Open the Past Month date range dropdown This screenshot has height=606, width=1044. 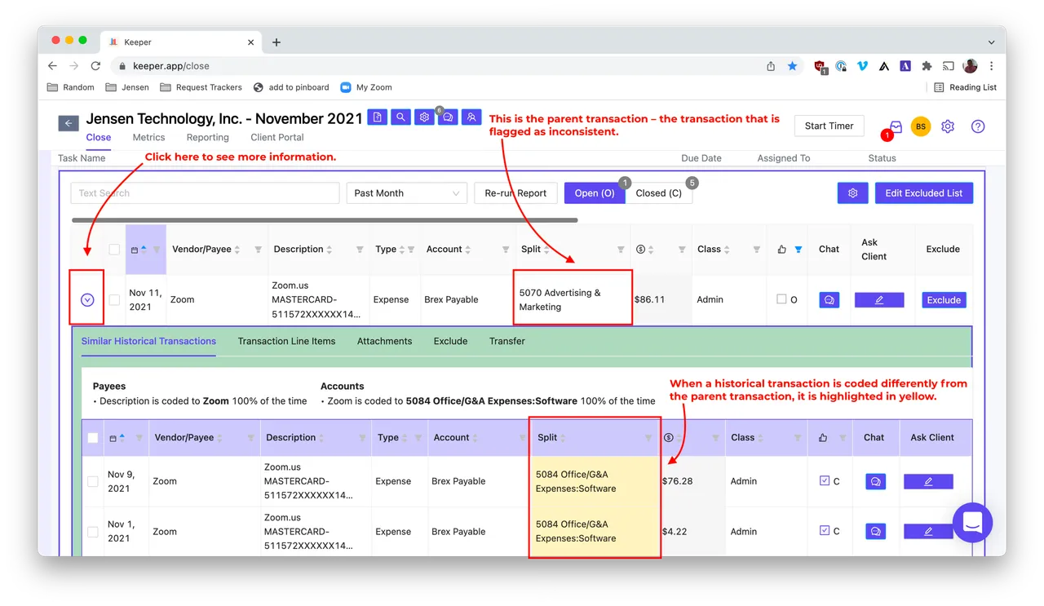tap(407, 193)
